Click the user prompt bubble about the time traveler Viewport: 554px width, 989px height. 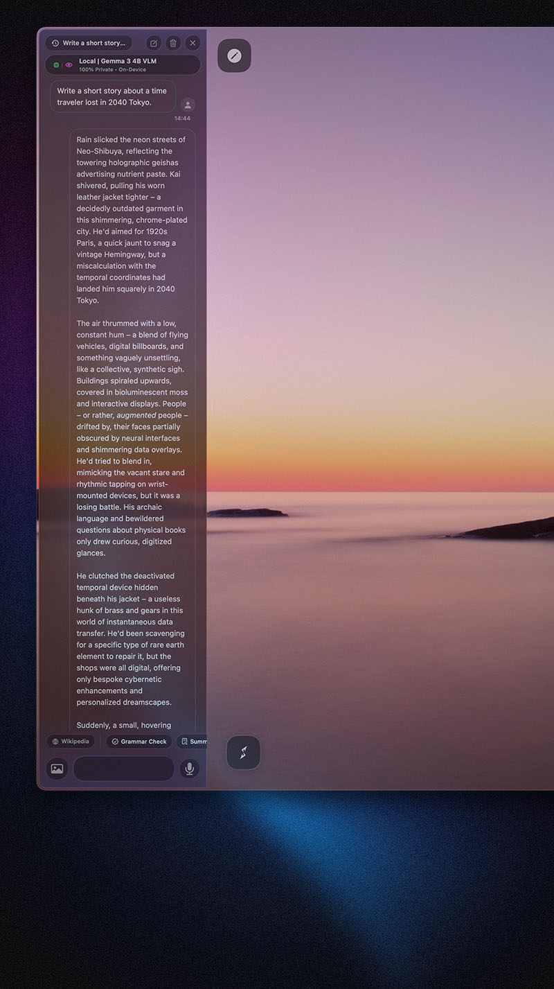(113, 96)
